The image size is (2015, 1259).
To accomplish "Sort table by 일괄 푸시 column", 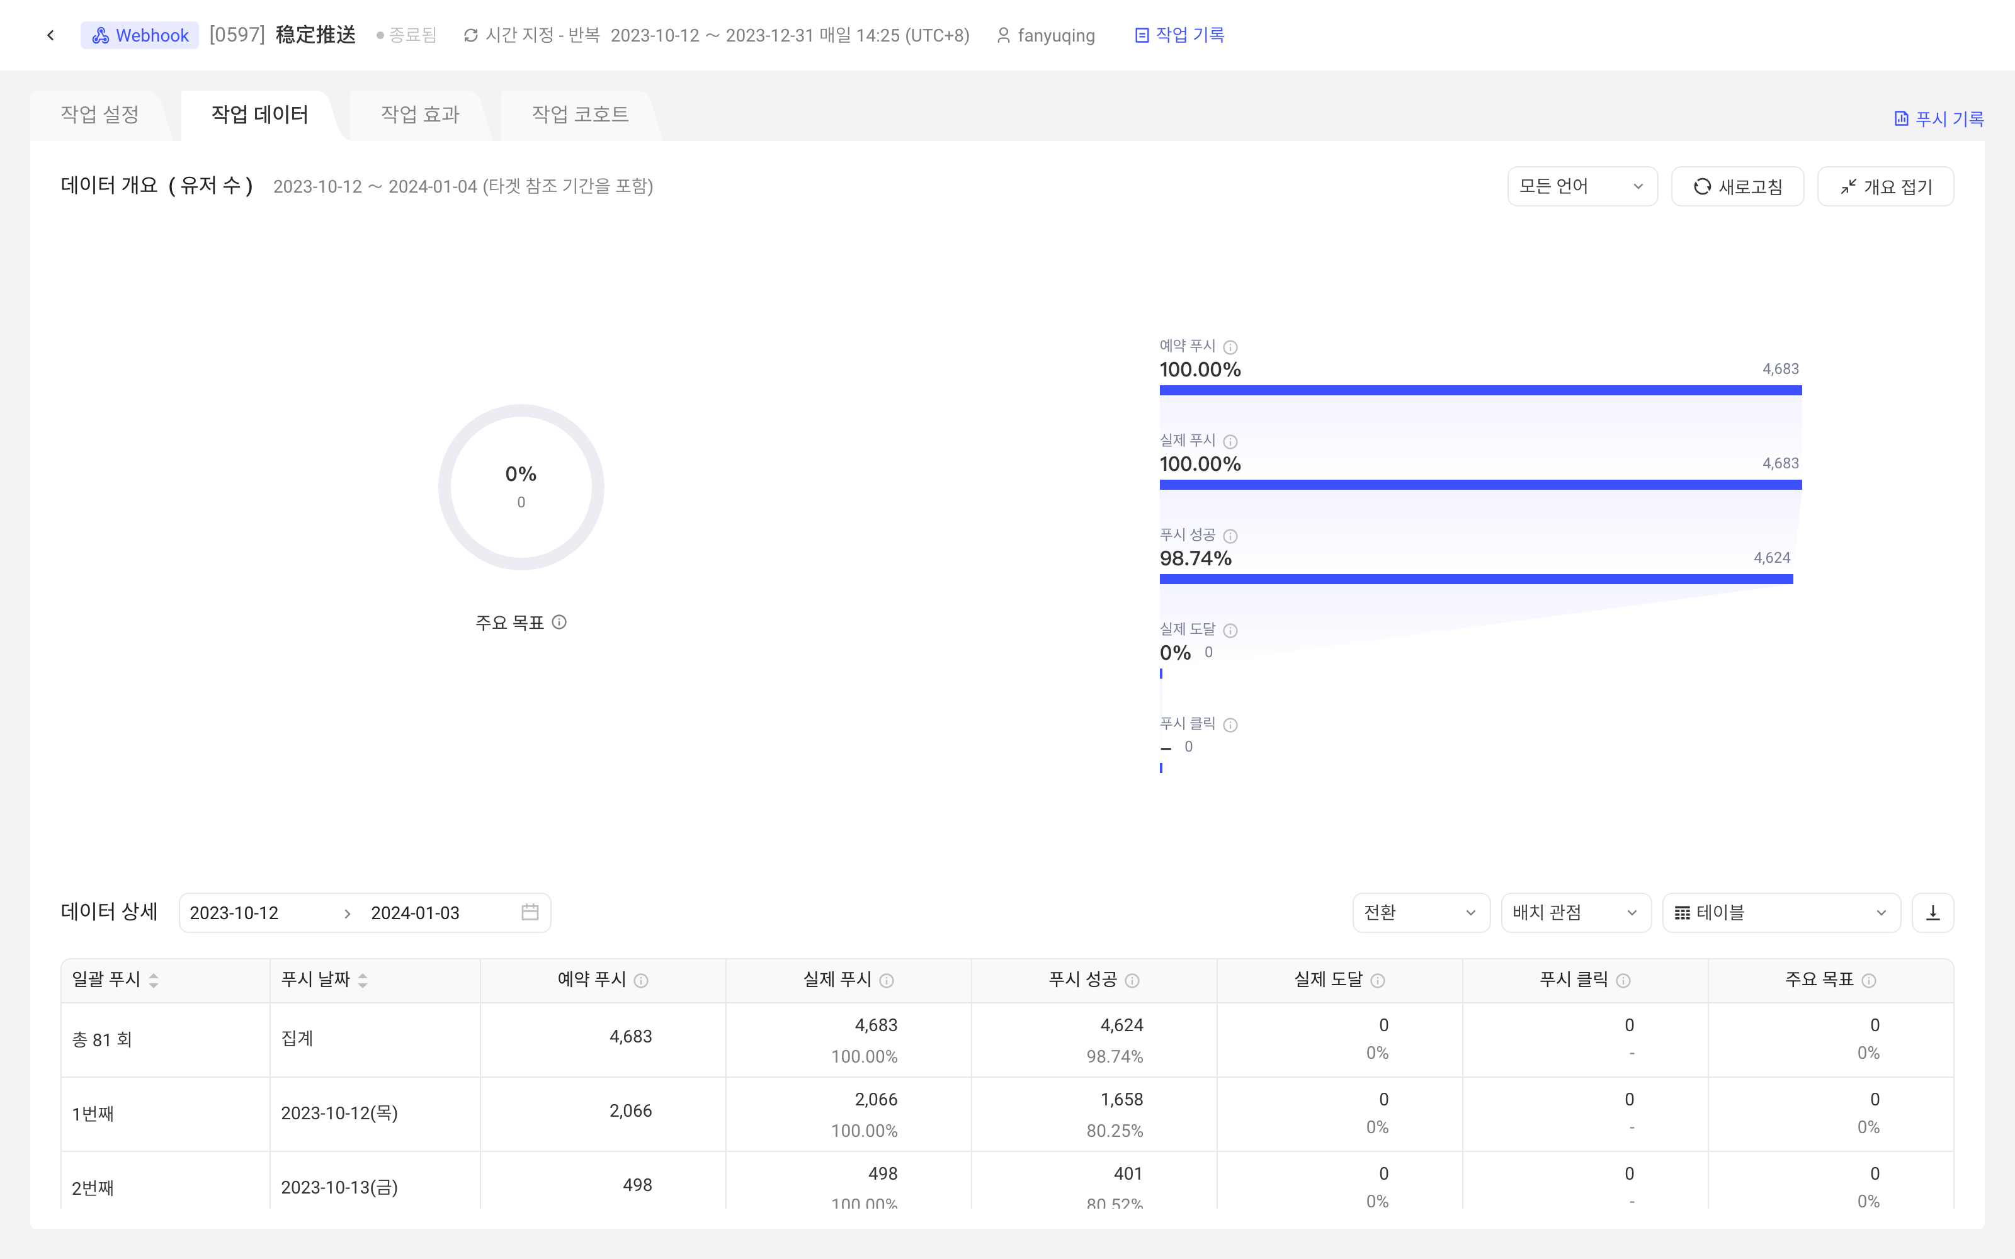I will click(x=153, y=981).
